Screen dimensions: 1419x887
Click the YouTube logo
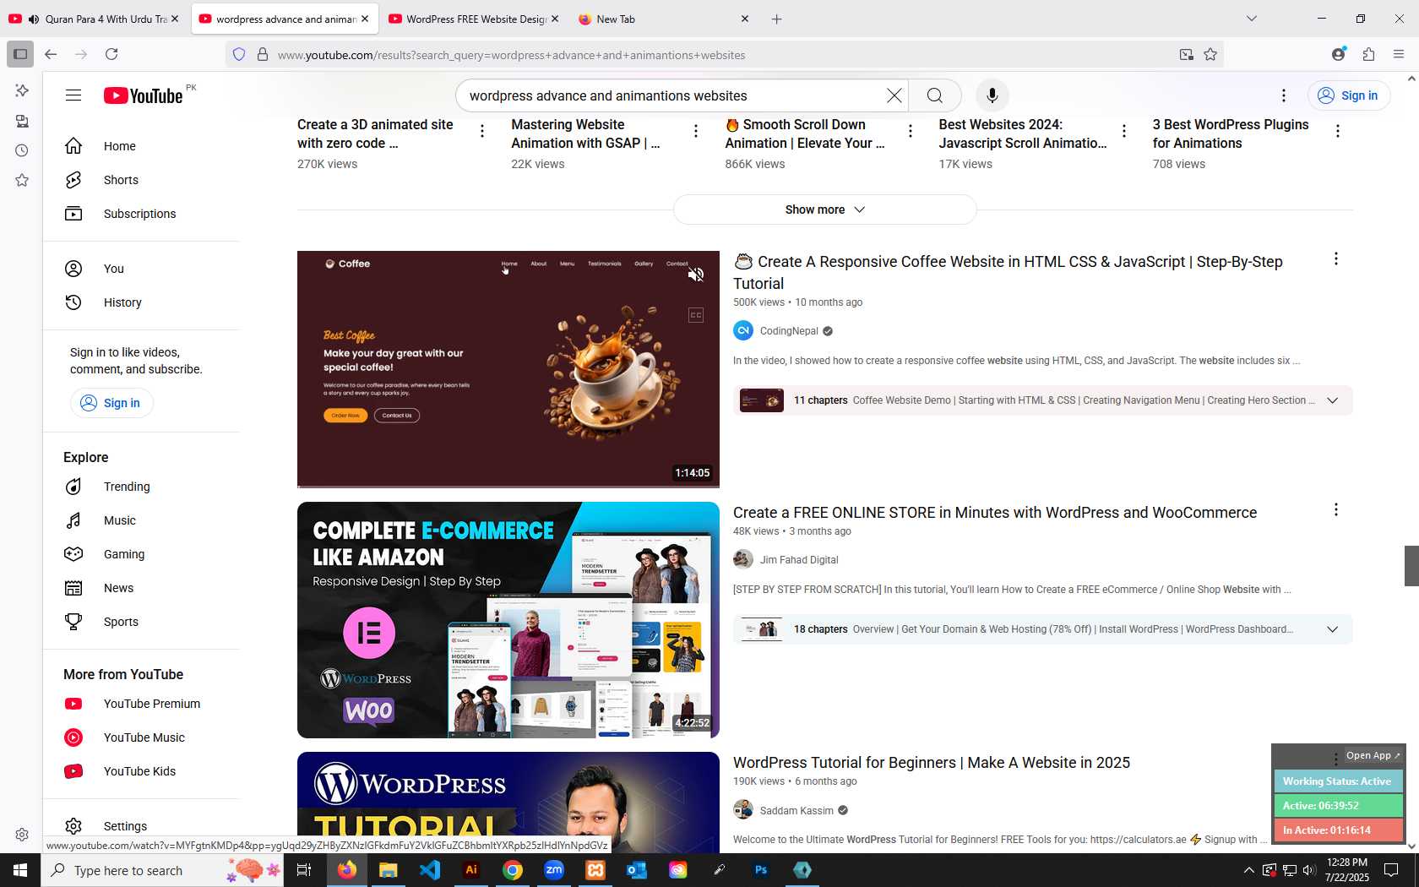coord(144,95)
